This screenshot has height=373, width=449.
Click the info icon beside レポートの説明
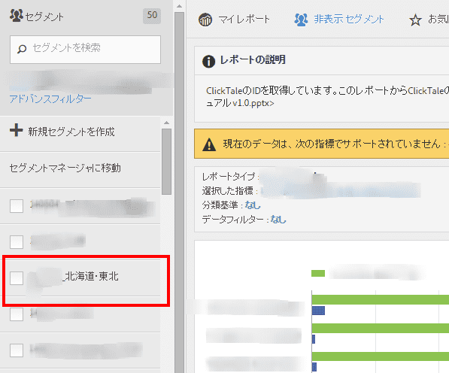point(208,62)
